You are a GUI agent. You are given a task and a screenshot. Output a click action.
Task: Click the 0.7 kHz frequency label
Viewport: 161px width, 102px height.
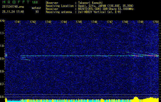[x=2, y=84]
